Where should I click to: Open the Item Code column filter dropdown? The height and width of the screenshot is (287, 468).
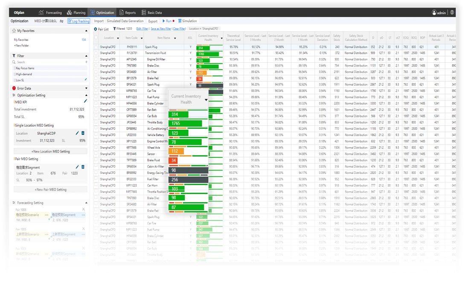coord(142,38)
